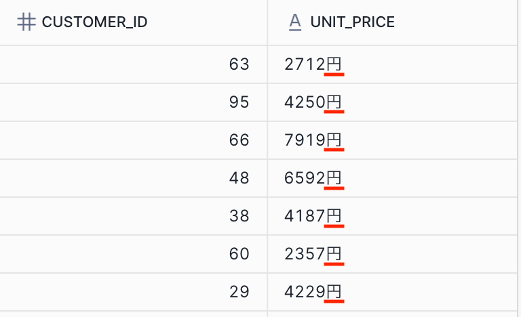Image resolution: width=521 pixels, height=317 pixels.
Task: Select unit price cell 7919円
Action: click(x=313, y=140)
